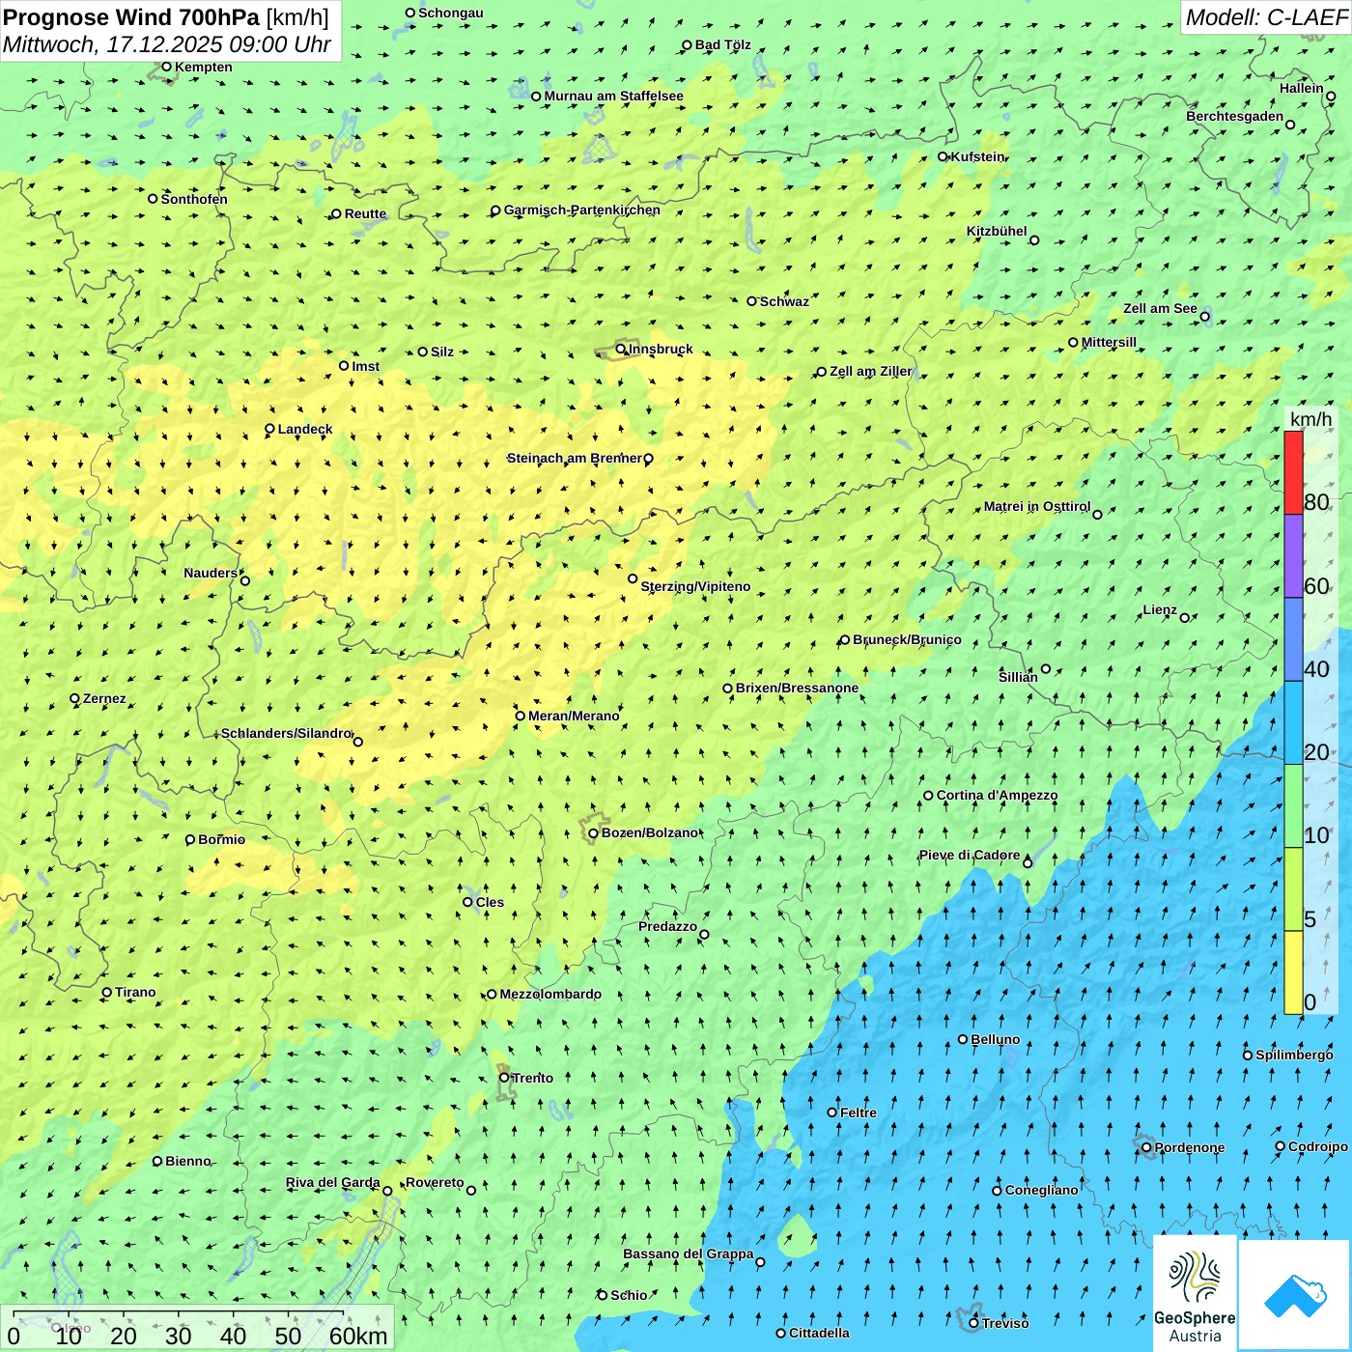The width and height of the screenshot is (1352, 1352).
Task: Click the 'Reutte' label
Action: (x=366, y=213)
